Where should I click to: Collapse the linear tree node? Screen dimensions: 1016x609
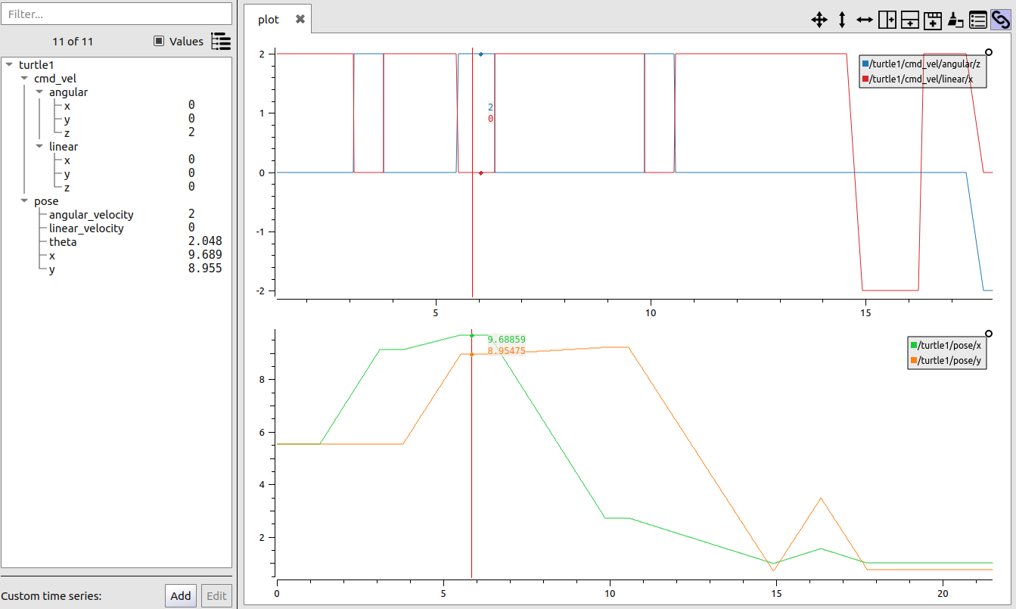tap(39, 147)
